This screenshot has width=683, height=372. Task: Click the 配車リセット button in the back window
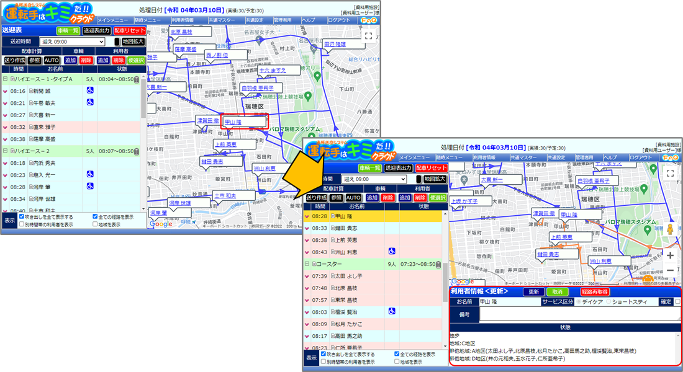click(129, 30)
